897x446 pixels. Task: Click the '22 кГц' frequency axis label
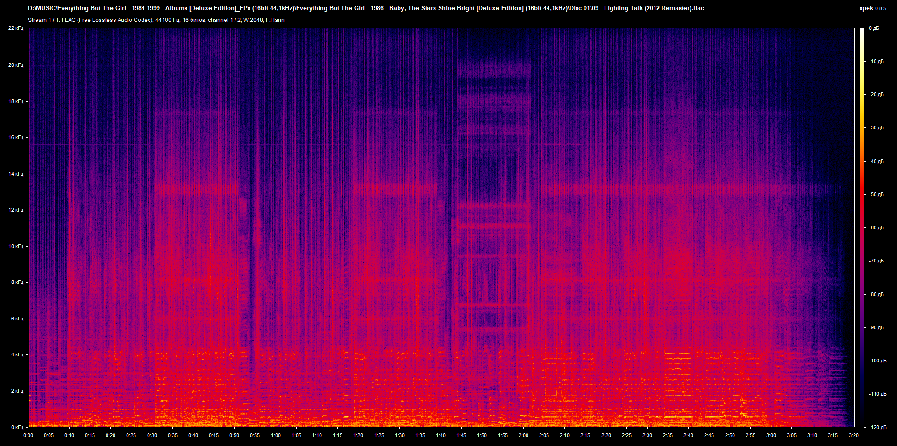coord(16,28)
